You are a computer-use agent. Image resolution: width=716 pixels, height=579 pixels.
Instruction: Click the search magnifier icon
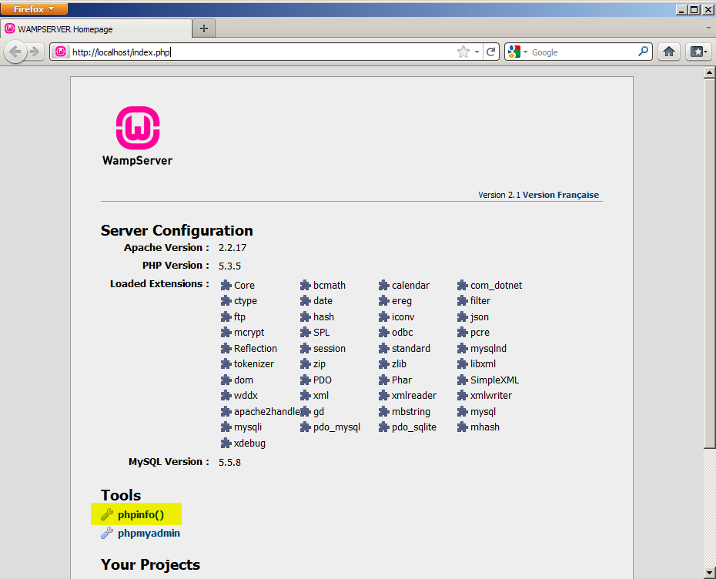(643, 51)
